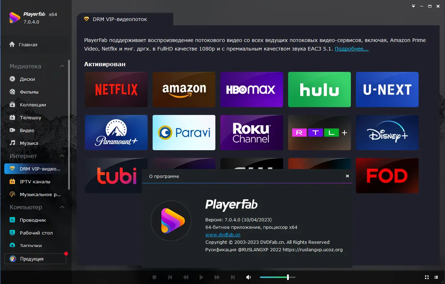Click the Copyright © 2003-2023 DVDFab.cn line

[x=267, y=242]
